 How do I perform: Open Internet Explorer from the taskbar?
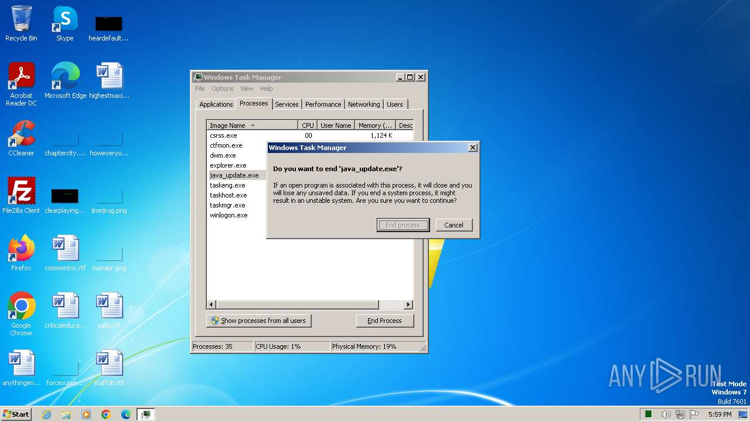[x=46, y=414]
